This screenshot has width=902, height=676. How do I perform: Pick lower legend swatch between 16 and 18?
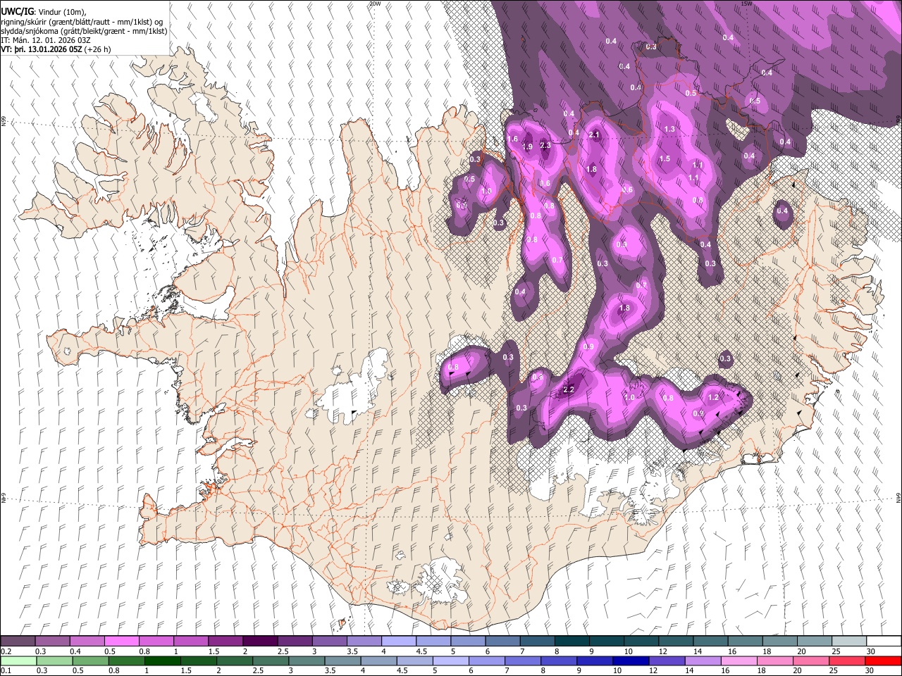click(740, 661)
